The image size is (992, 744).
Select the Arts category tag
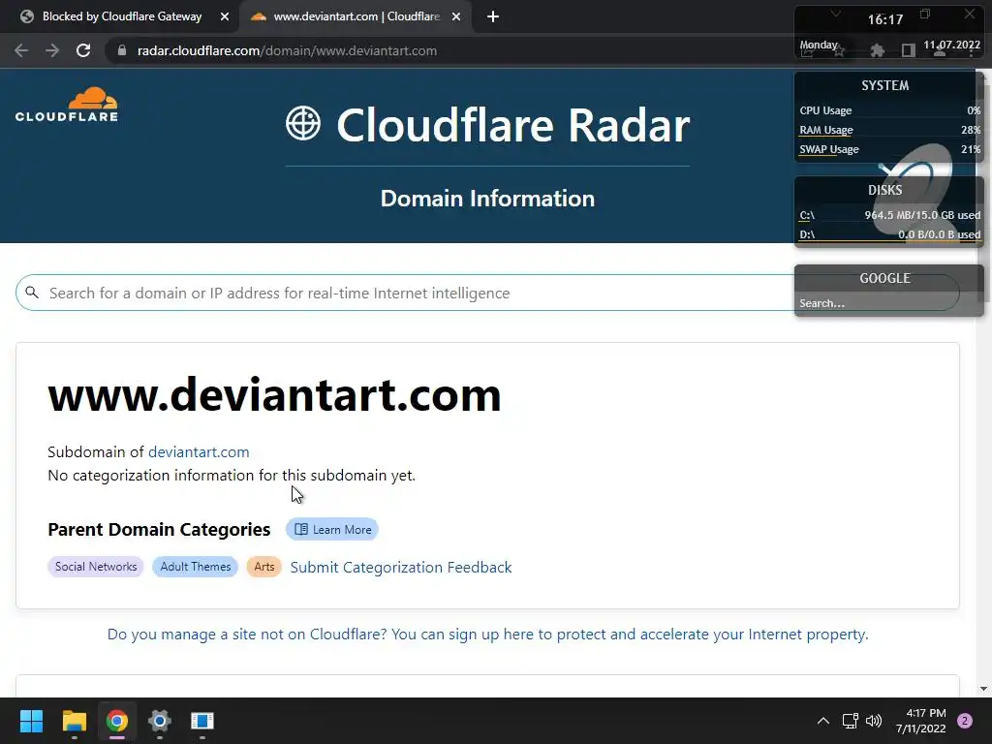263,567
